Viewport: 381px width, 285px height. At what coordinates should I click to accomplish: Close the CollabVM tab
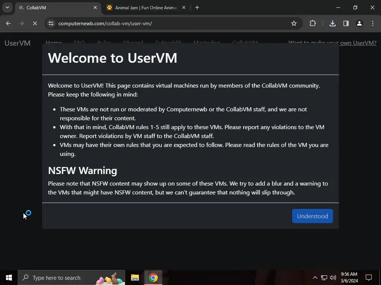95,7
